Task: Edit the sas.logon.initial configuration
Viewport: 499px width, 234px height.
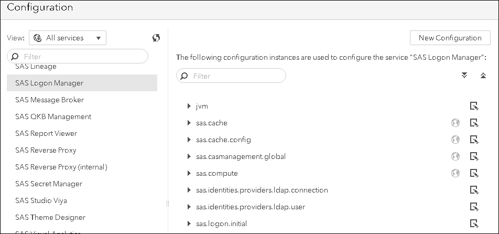Action: pos(474,224)
